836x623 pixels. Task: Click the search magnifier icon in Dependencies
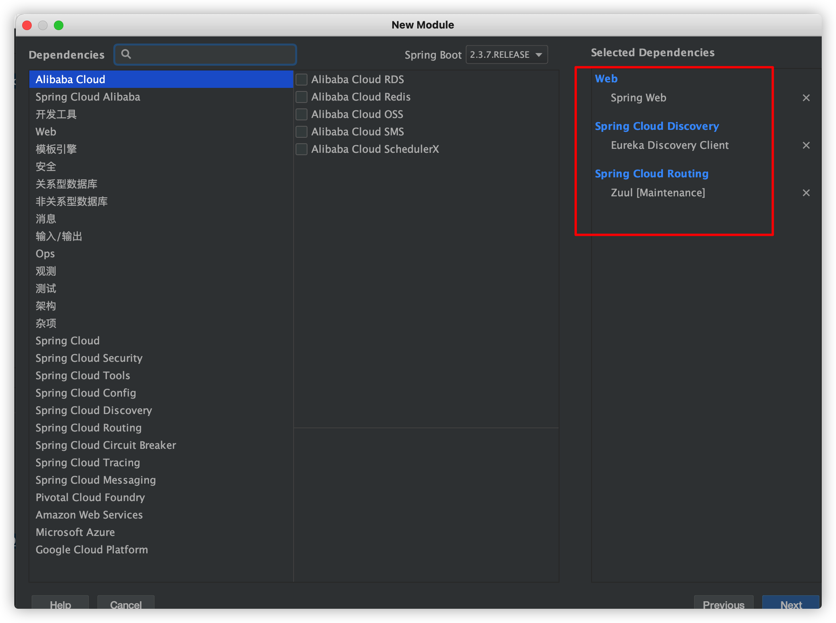[126, 54]
